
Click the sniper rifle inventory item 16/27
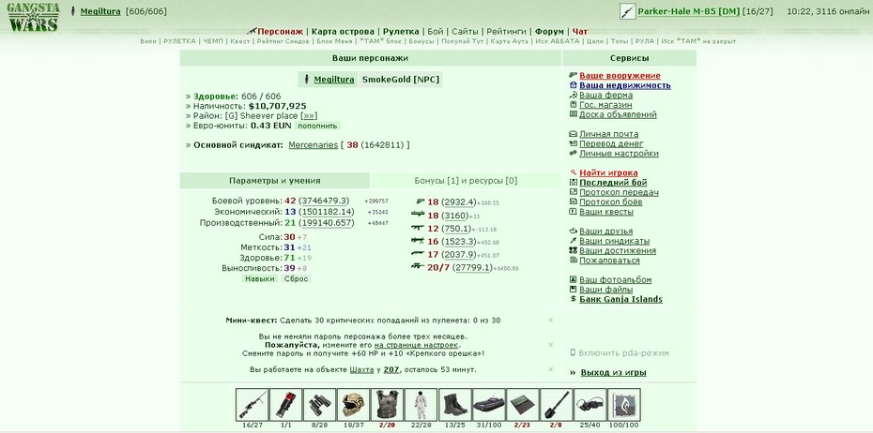coord(252,405)
